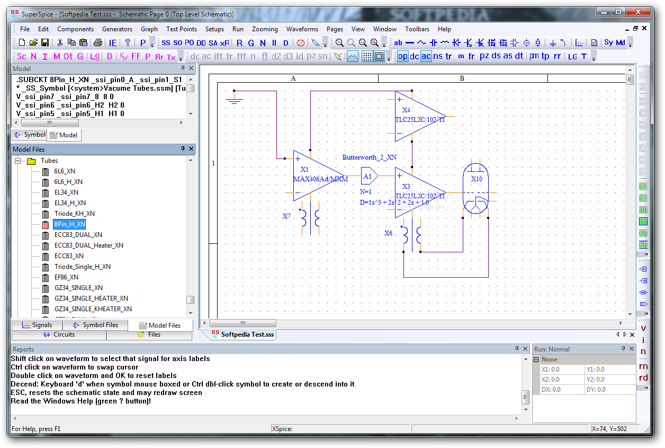665x448 pixels.
Task: Select the Softpedia Test.sss document tab
Action: coord(244,335)
